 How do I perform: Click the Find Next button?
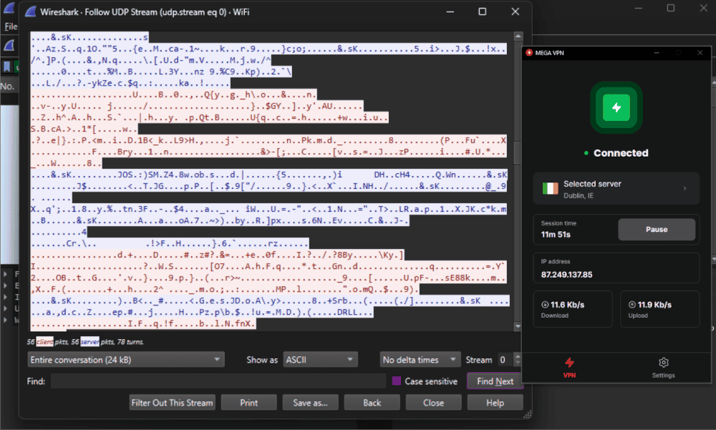click(495, 381)
